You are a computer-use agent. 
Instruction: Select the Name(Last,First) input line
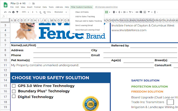[73, 46]
